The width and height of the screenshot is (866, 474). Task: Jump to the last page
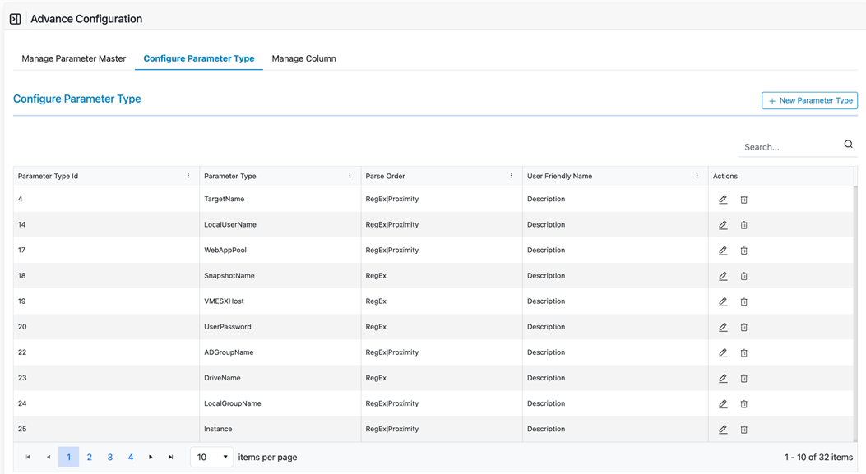click(x=171, y=457)
